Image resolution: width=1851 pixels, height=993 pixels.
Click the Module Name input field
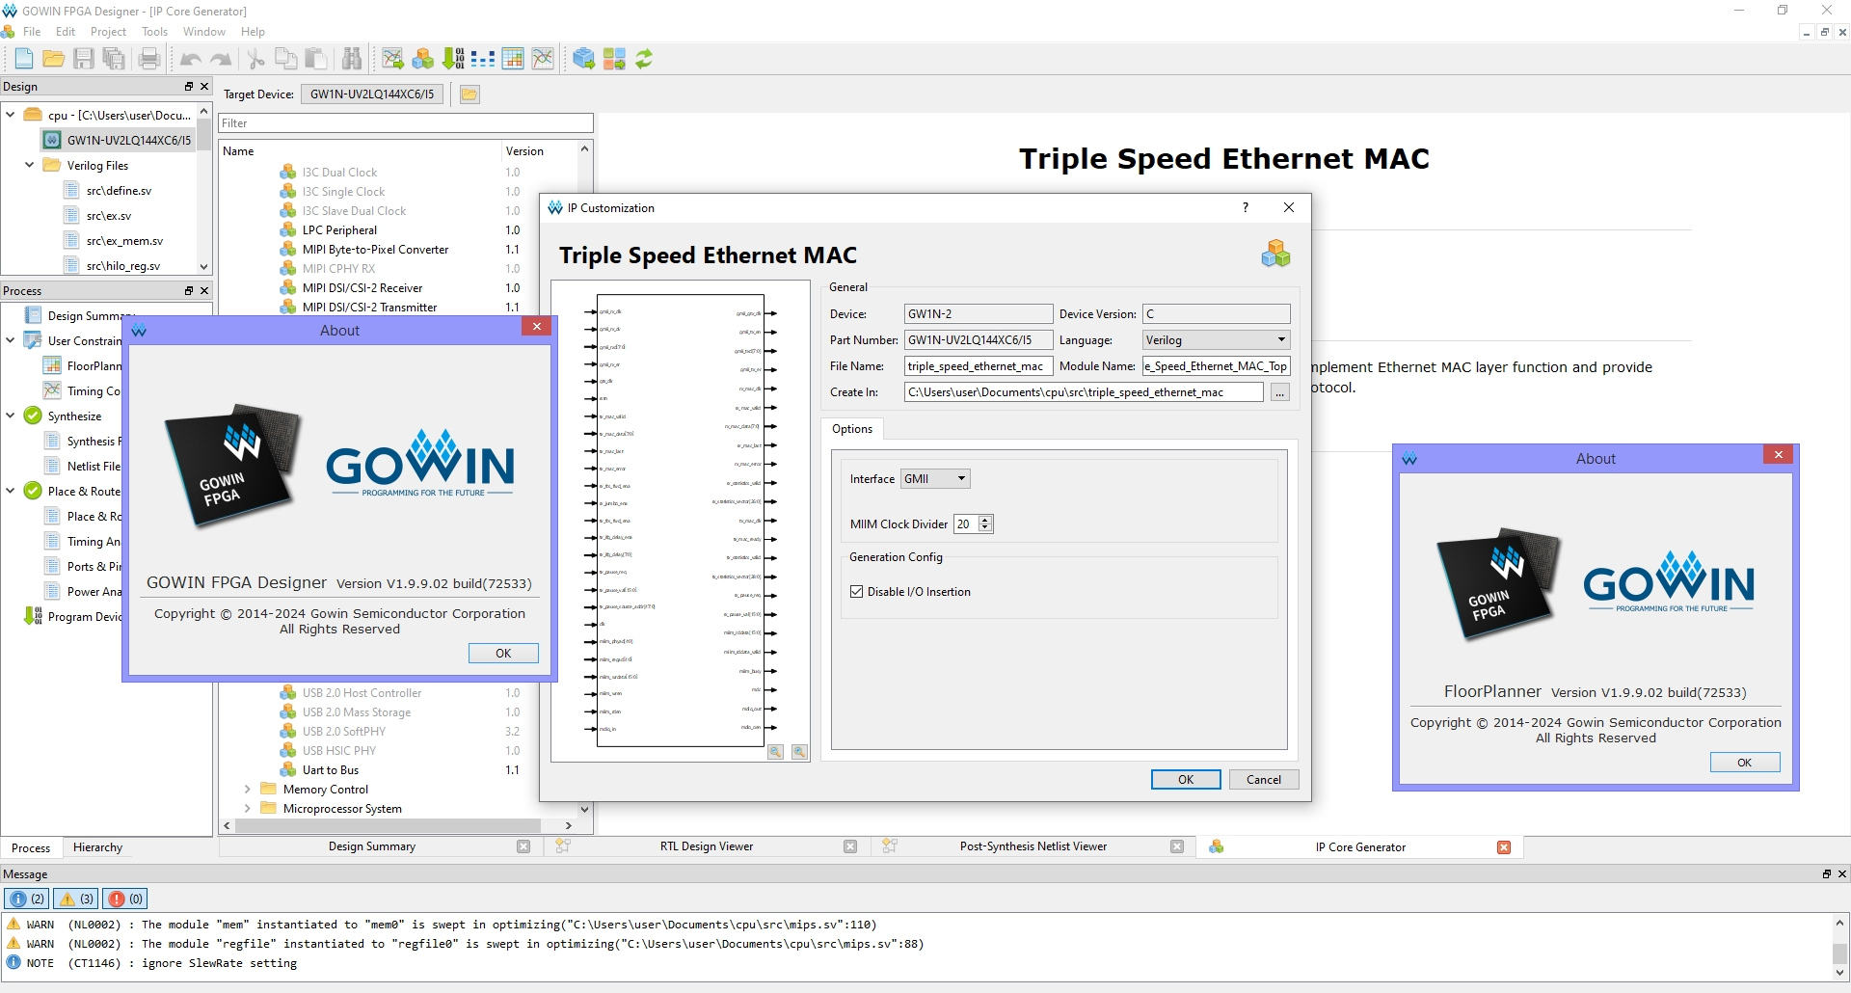[1216, 366]
